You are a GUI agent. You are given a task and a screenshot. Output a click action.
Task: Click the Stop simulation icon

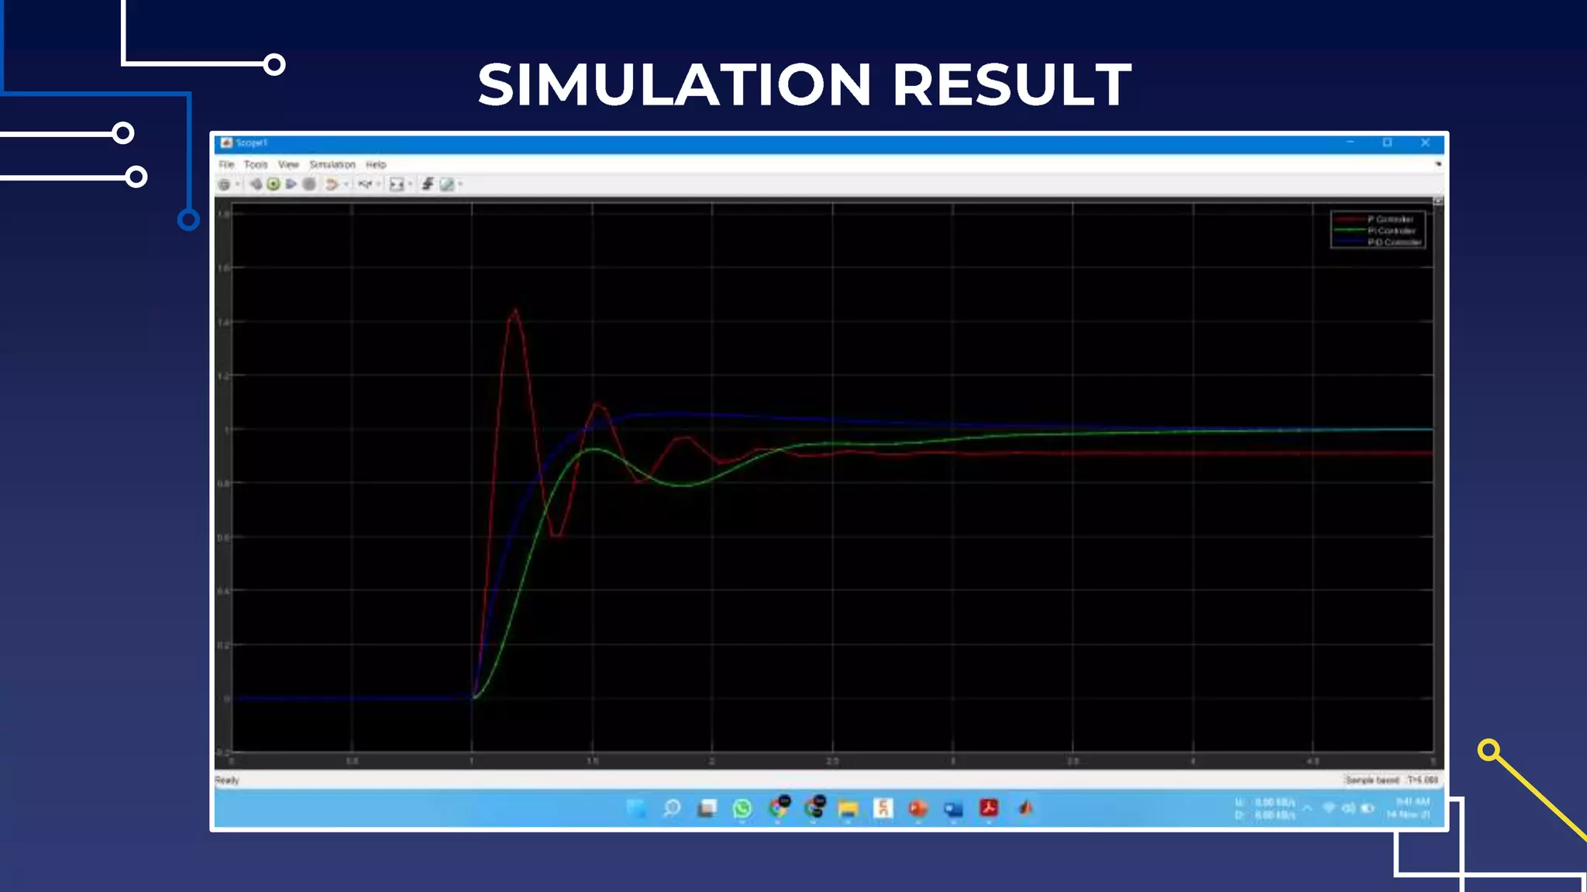[x=309, y=184]
